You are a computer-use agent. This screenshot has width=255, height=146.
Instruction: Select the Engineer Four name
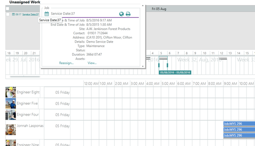(x=28, y=115)
